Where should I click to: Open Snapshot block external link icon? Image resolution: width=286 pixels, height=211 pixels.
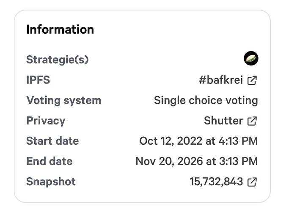coord(252,182)
